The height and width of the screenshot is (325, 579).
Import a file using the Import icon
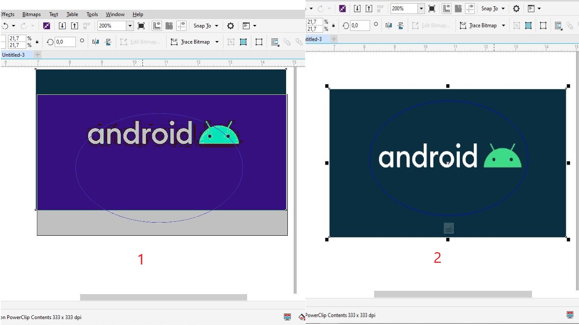coord(62,26)
